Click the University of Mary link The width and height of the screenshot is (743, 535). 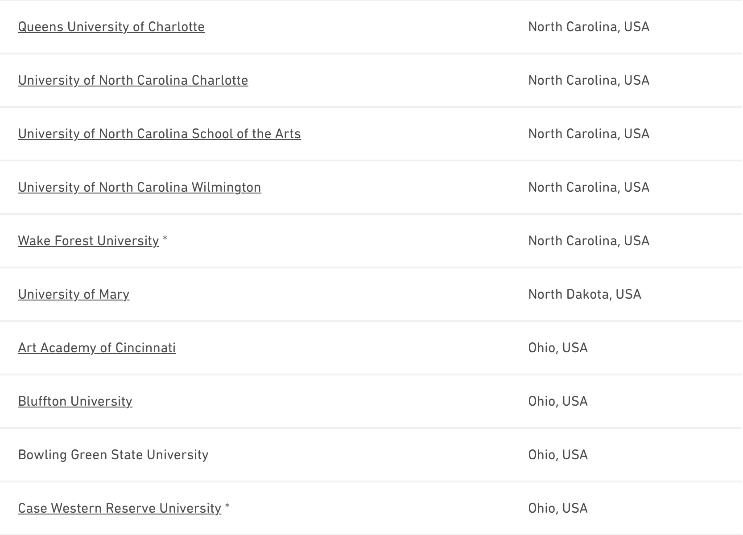[74, 294]
